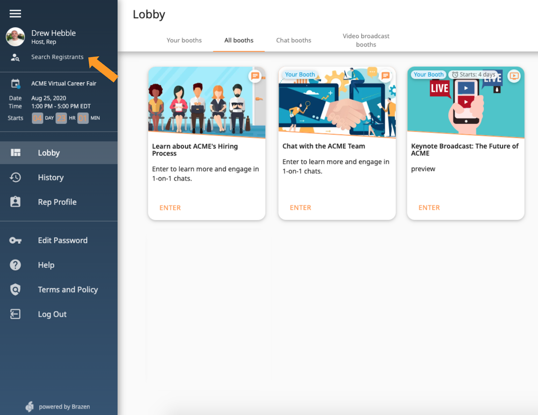
Task: Click the Starts: 4 days badge
Action: click(473, 74)
